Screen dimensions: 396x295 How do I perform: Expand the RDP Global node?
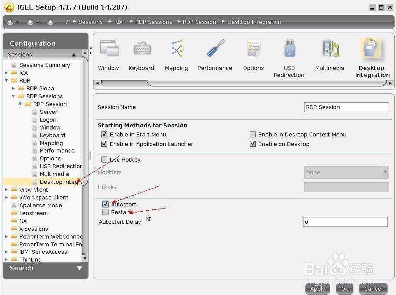(x=13, y=88)
